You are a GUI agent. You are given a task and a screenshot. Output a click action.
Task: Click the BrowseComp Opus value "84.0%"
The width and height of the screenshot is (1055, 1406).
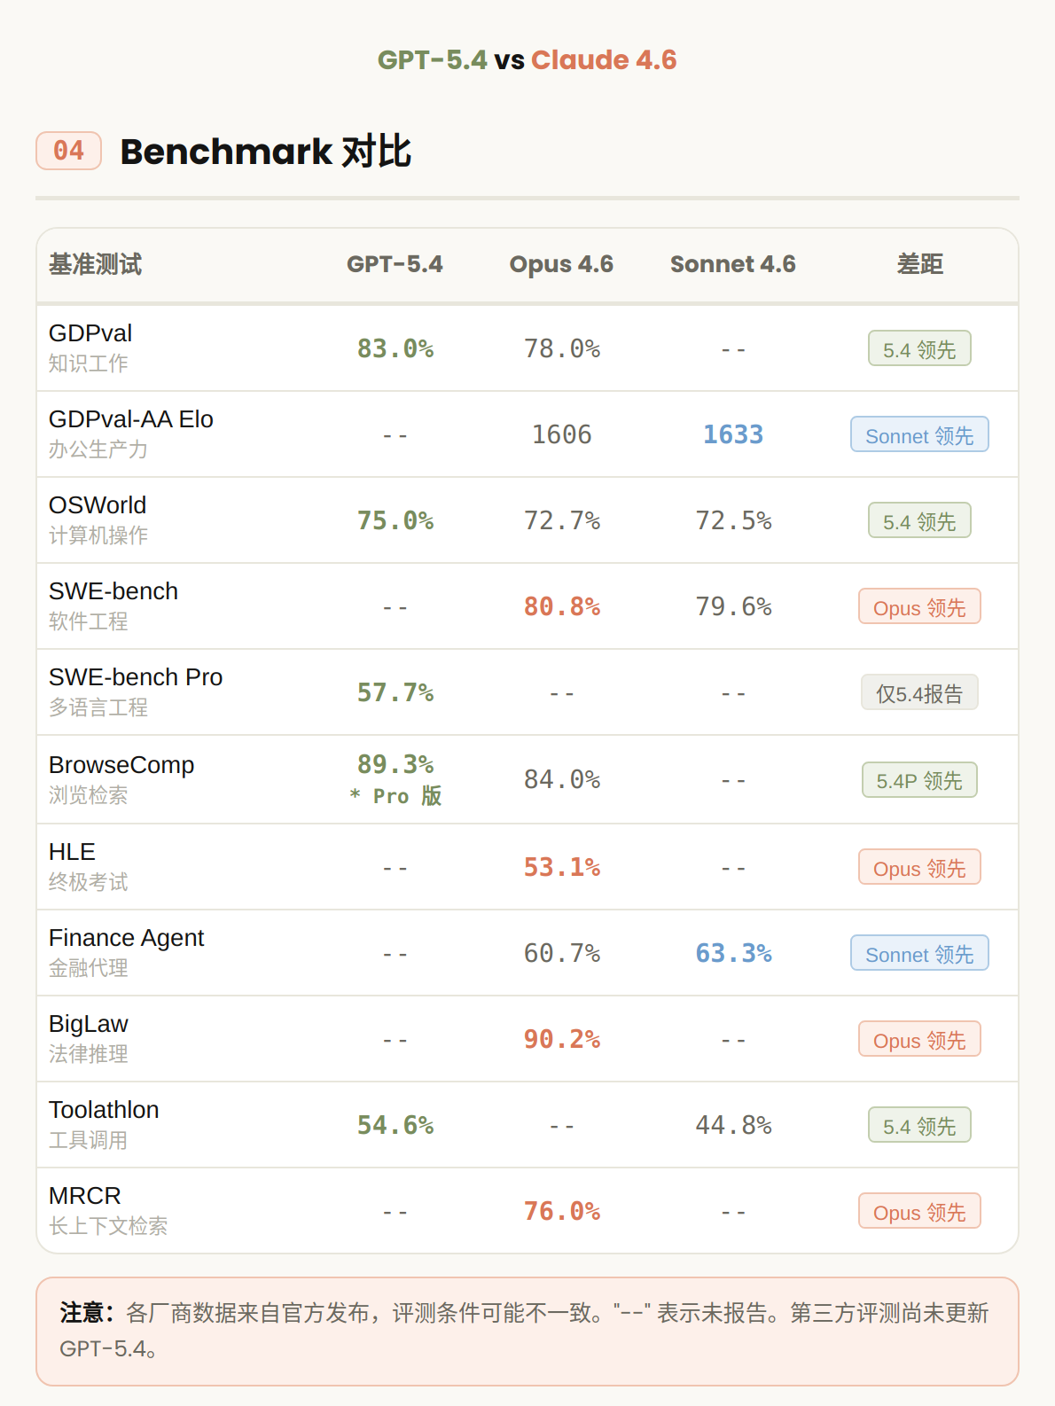(562, 779)
